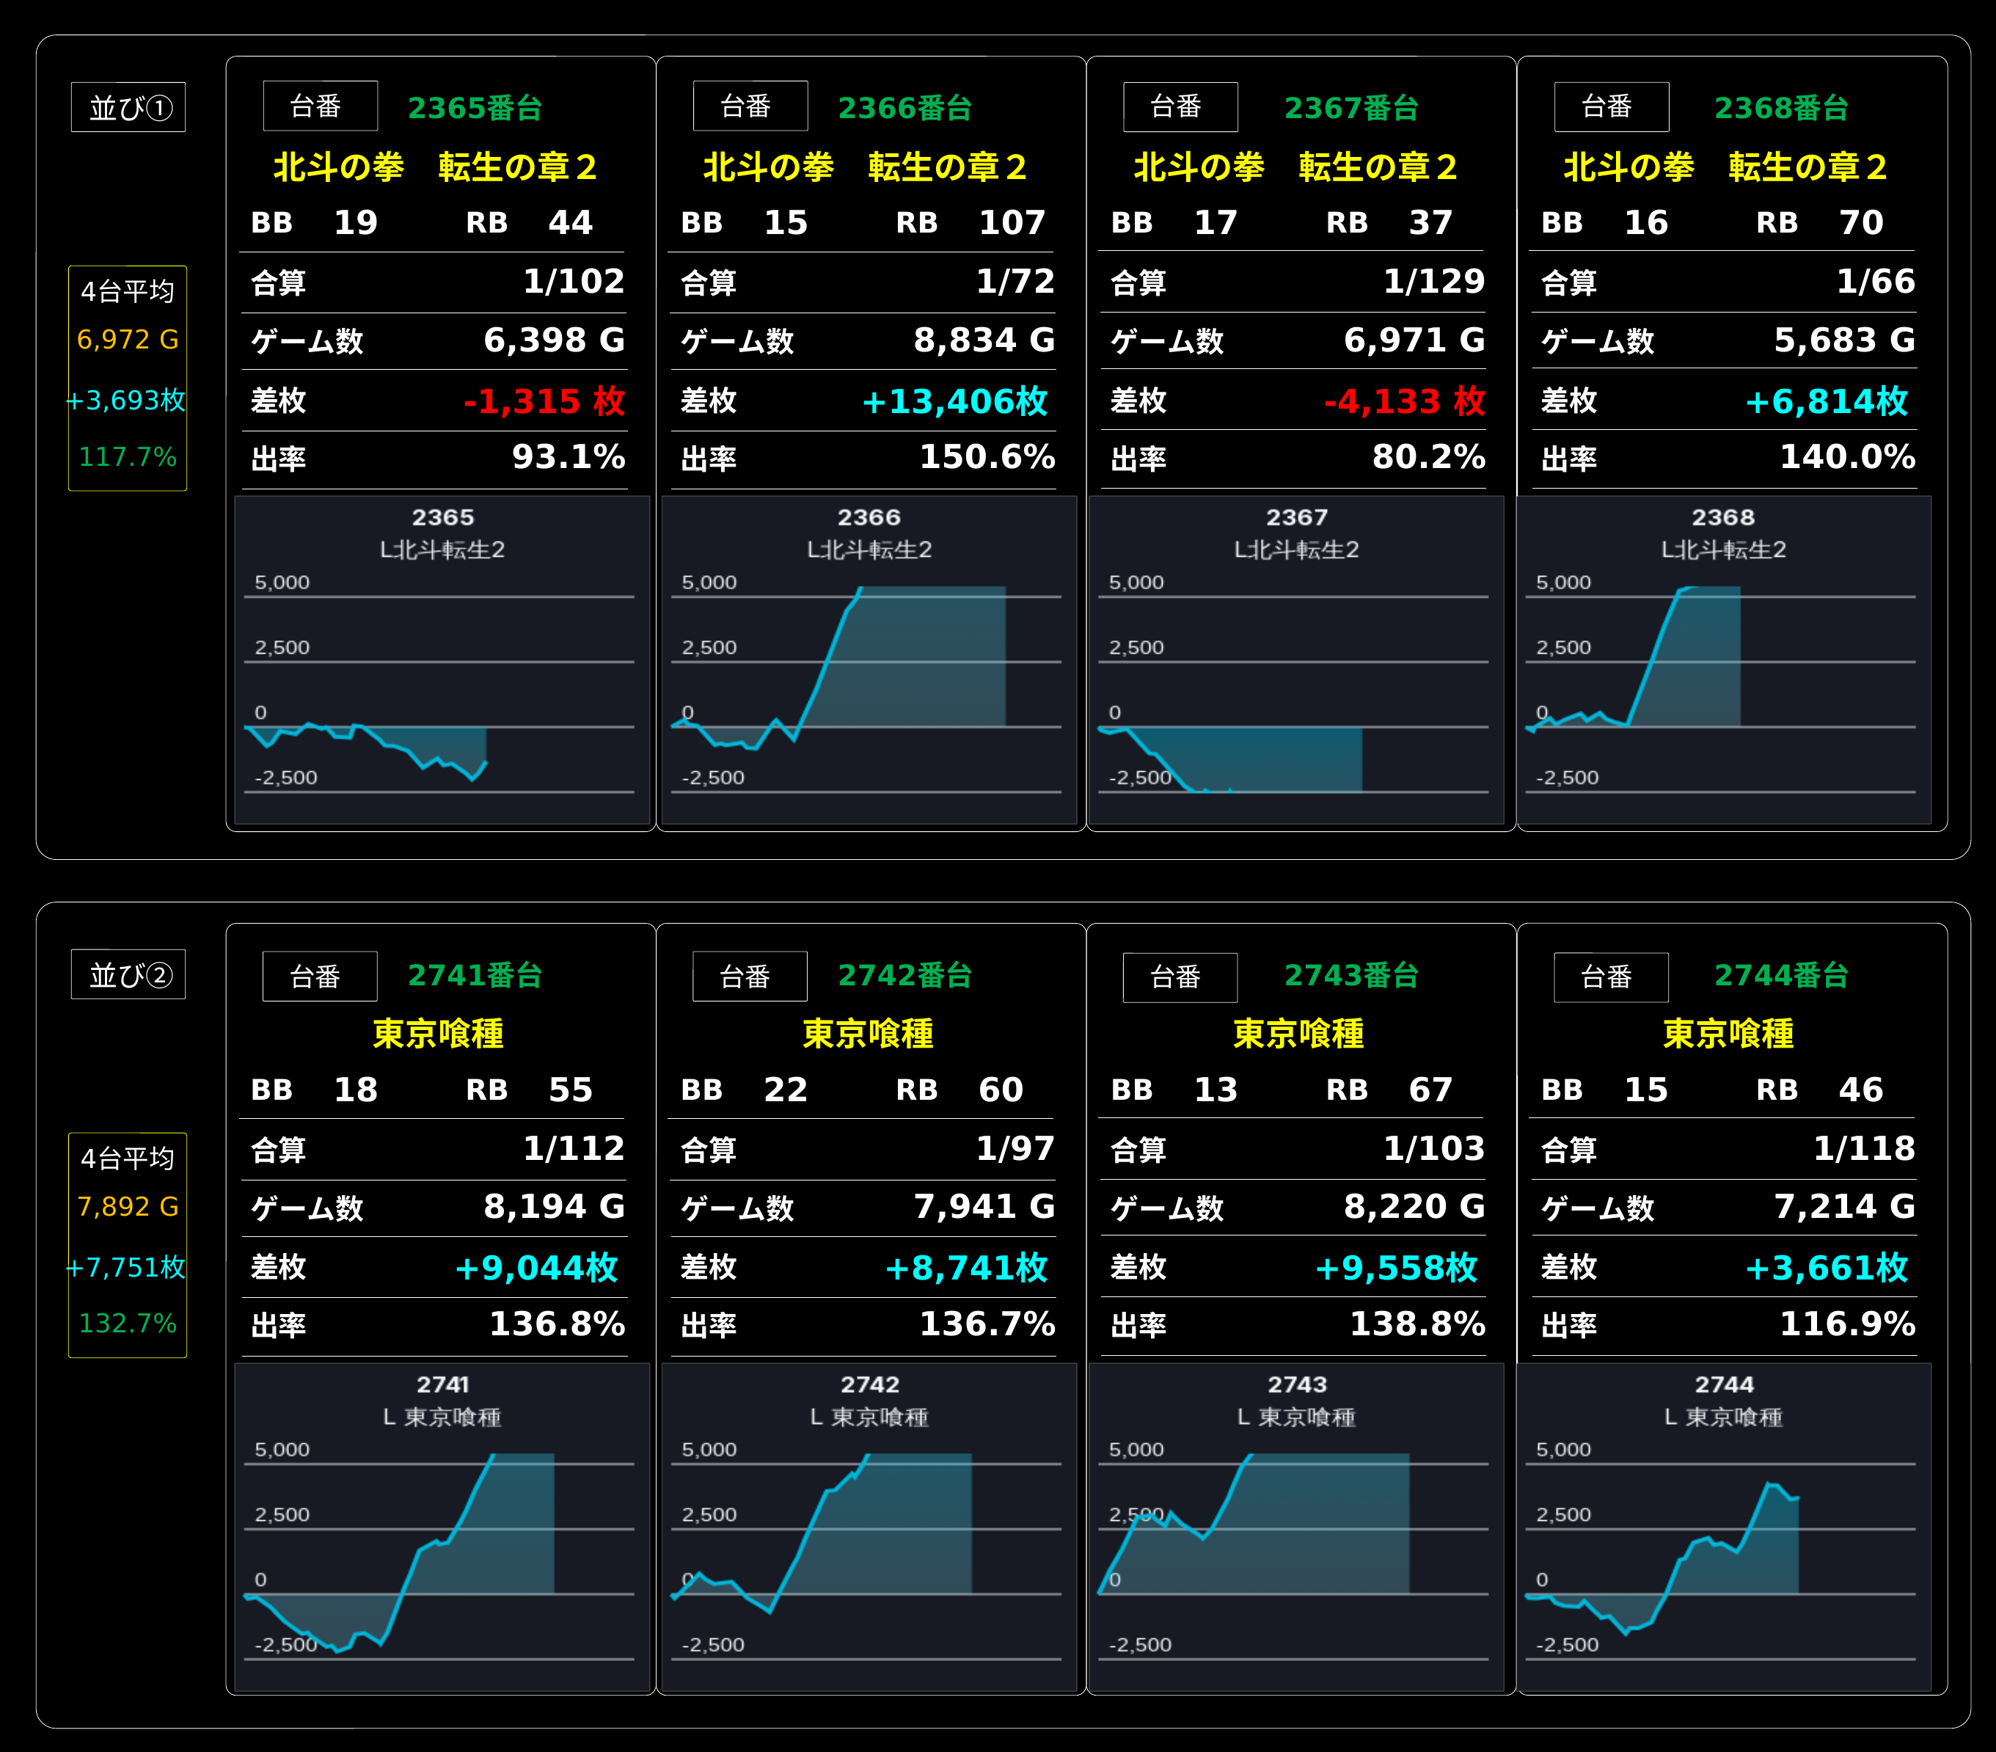
Task: Click the 差枚 value +3,661枚
Action: (1826, 1268)
